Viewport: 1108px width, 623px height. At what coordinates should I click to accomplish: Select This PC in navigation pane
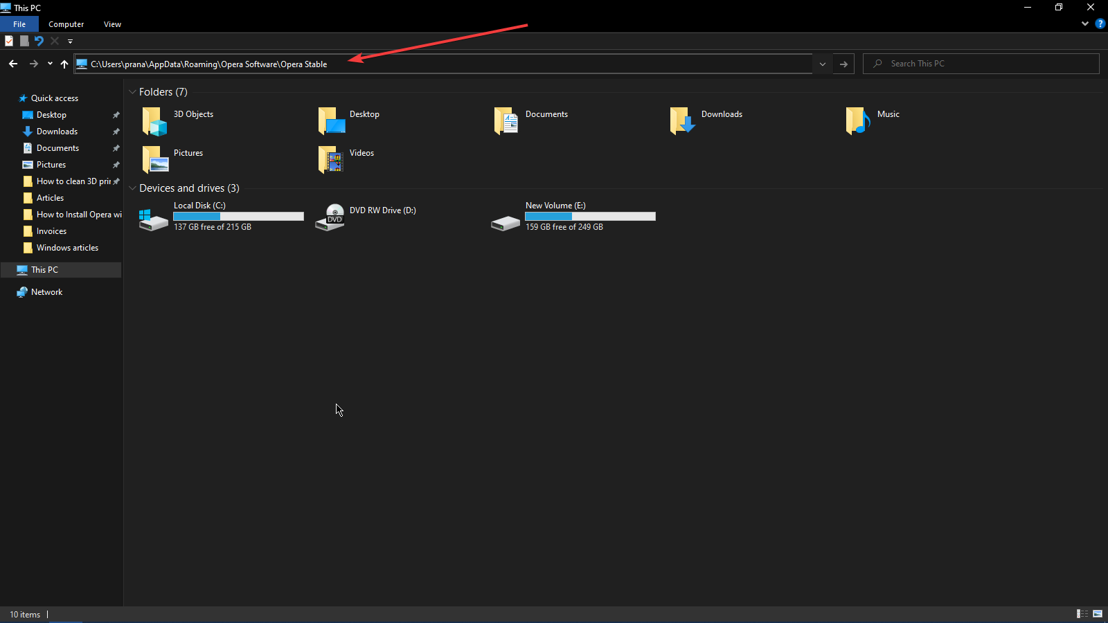[61, 270]
